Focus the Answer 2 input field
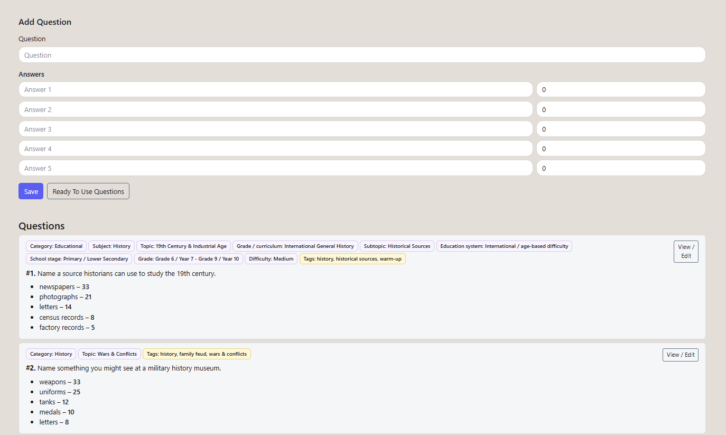 click(275, 109)
